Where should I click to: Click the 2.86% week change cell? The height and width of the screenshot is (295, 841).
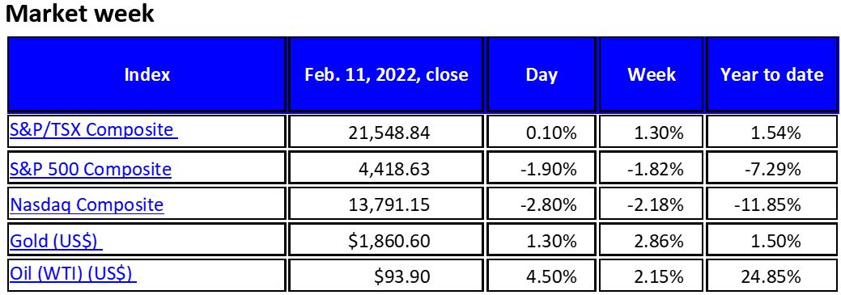coord(652,241)
